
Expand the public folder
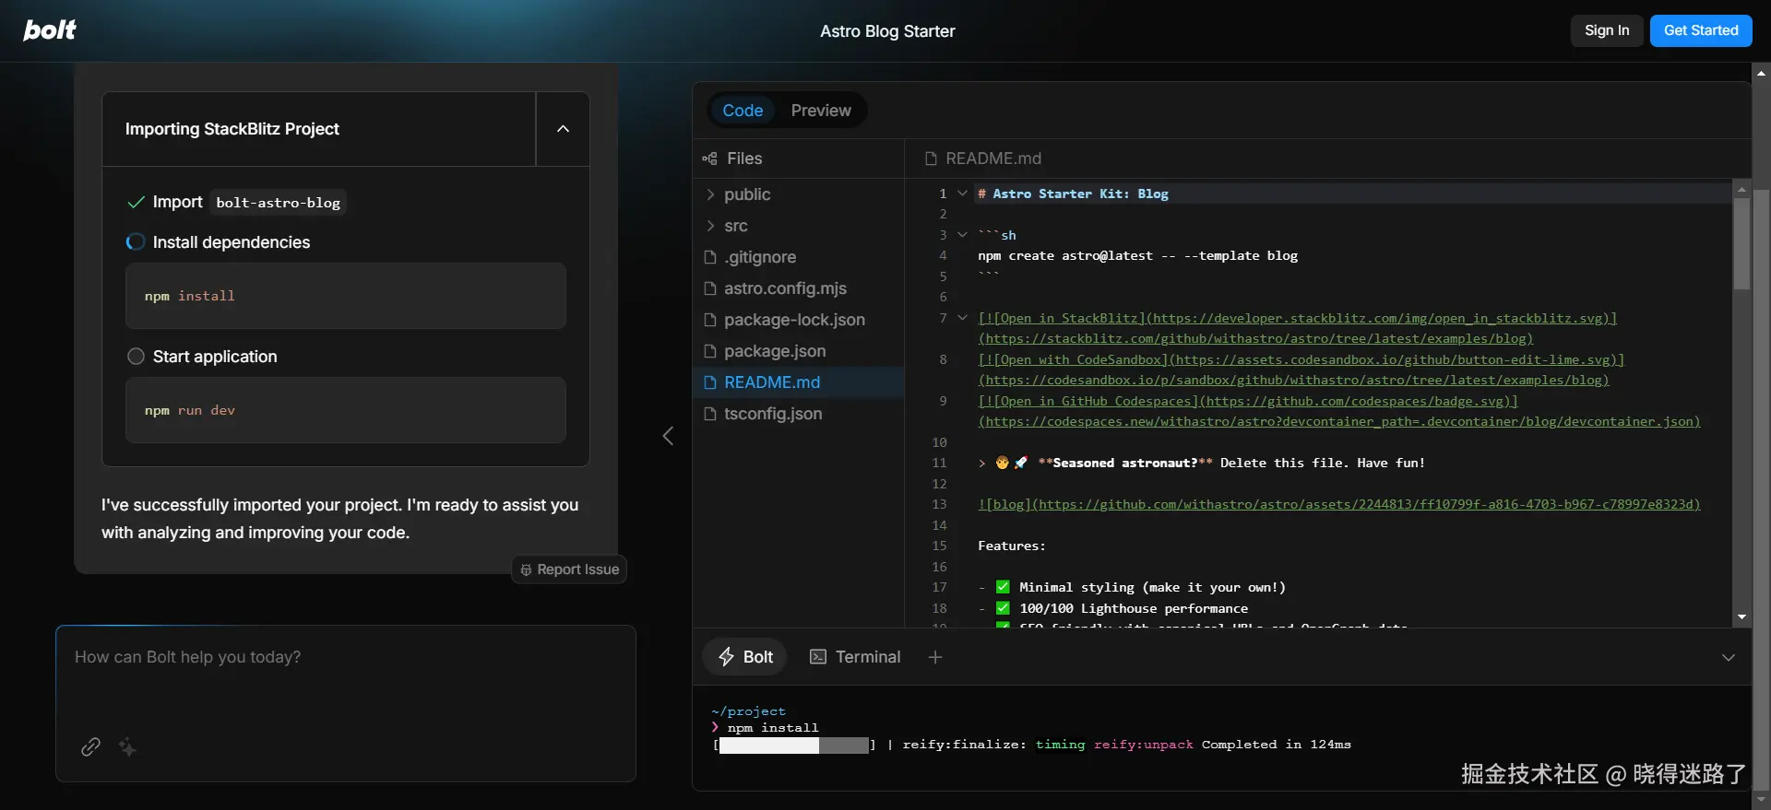click(710, 194)
